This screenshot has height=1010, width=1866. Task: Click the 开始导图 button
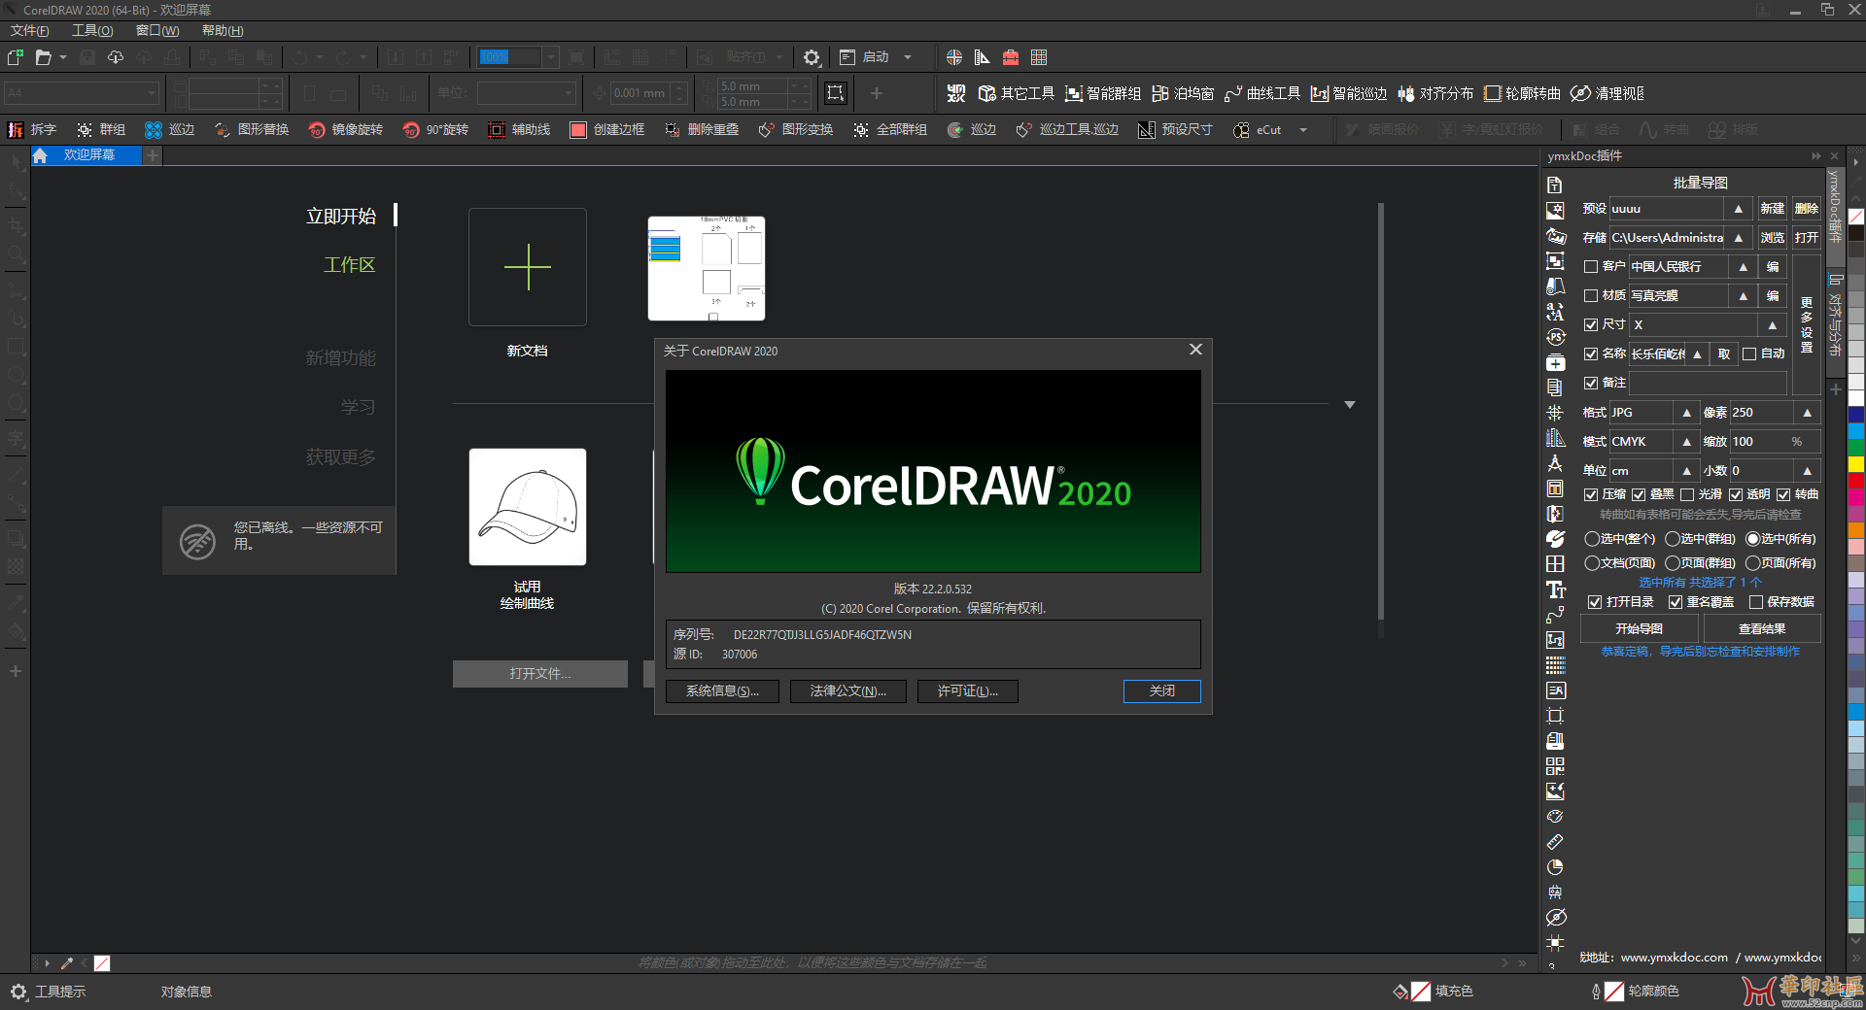click(1640, 628)
